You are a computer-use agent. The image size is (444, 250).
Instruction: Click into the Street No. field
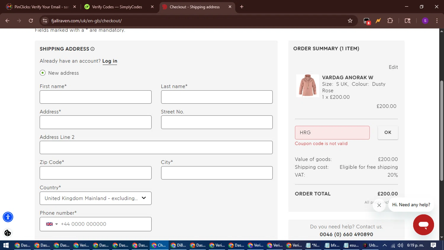coord(217,122)
